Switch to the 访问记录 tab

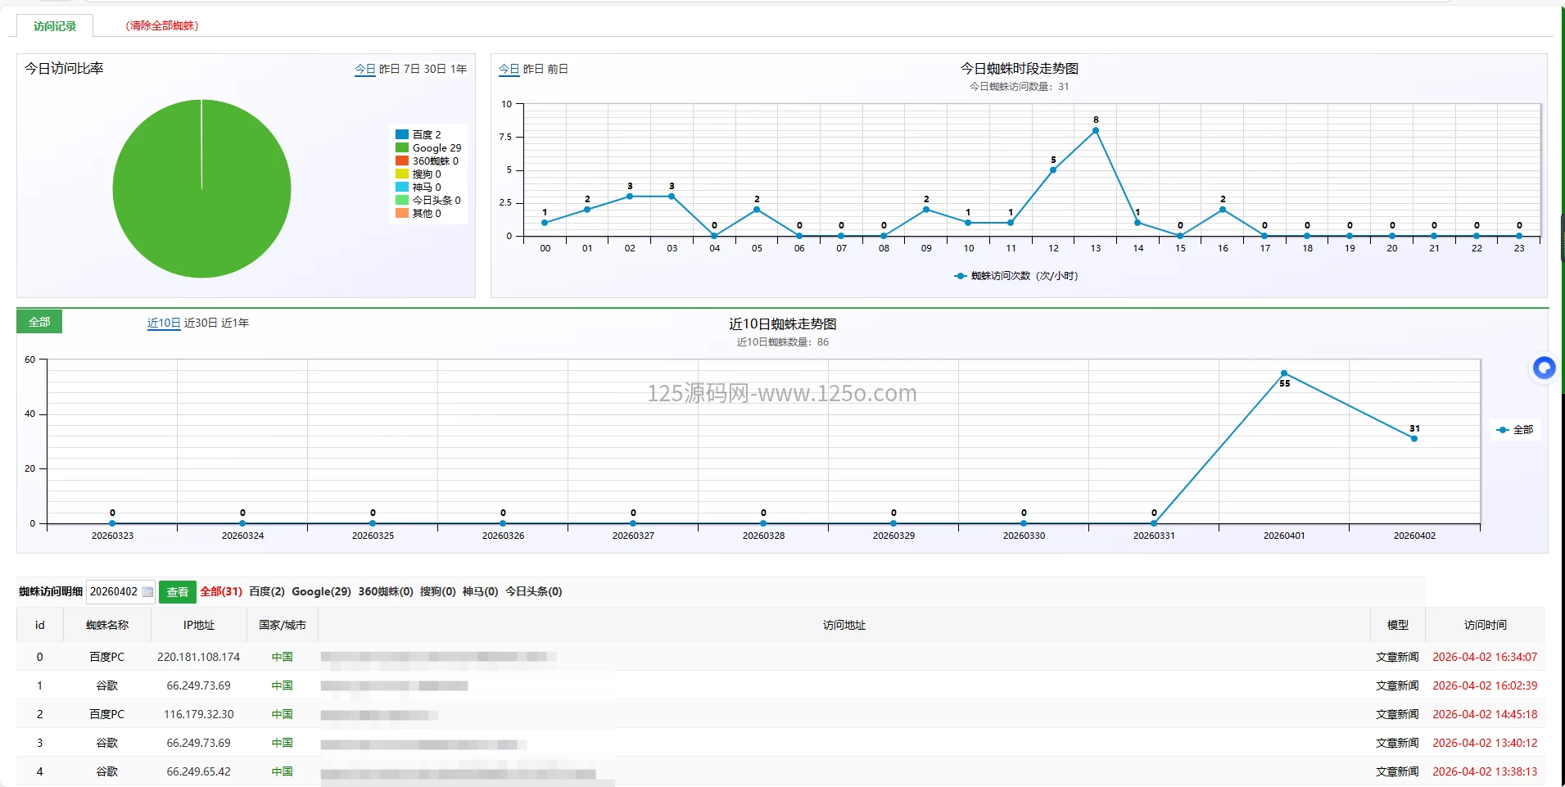(x=55, y=26)
